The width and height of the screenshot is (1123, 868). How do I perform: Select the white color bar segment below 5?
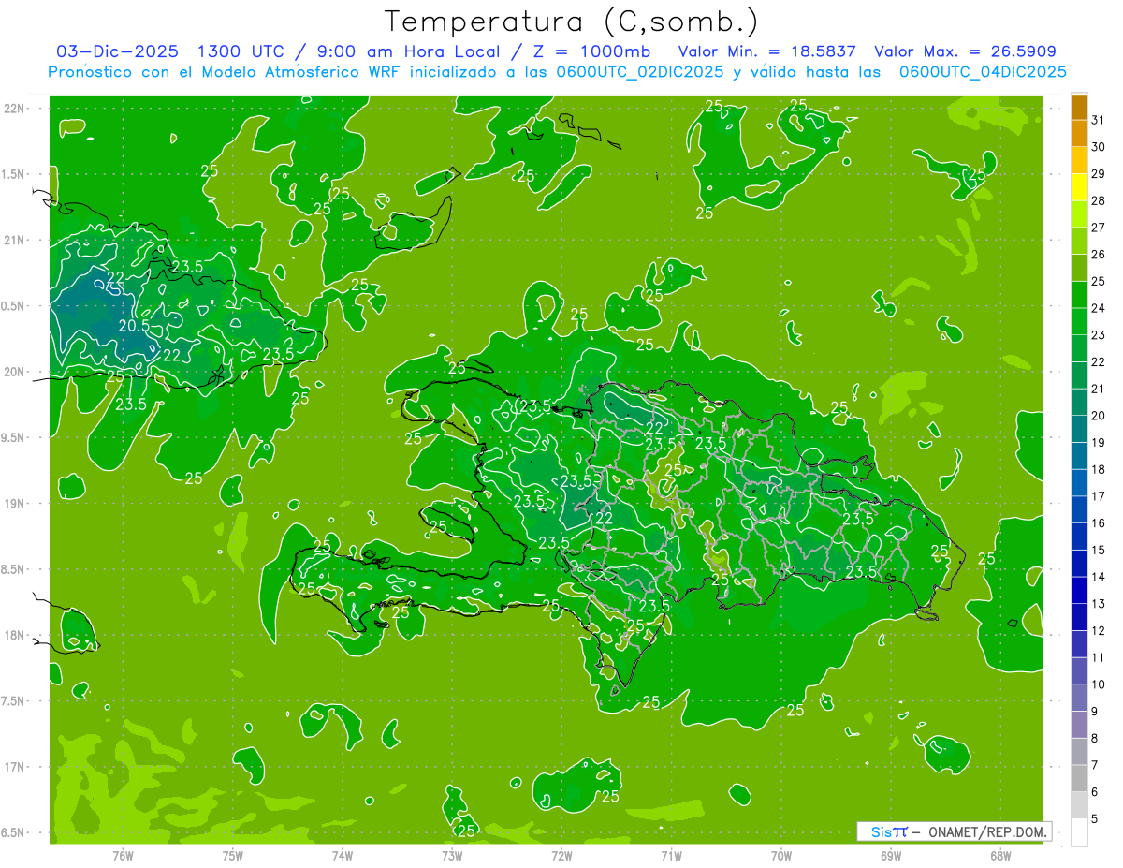1079,832
